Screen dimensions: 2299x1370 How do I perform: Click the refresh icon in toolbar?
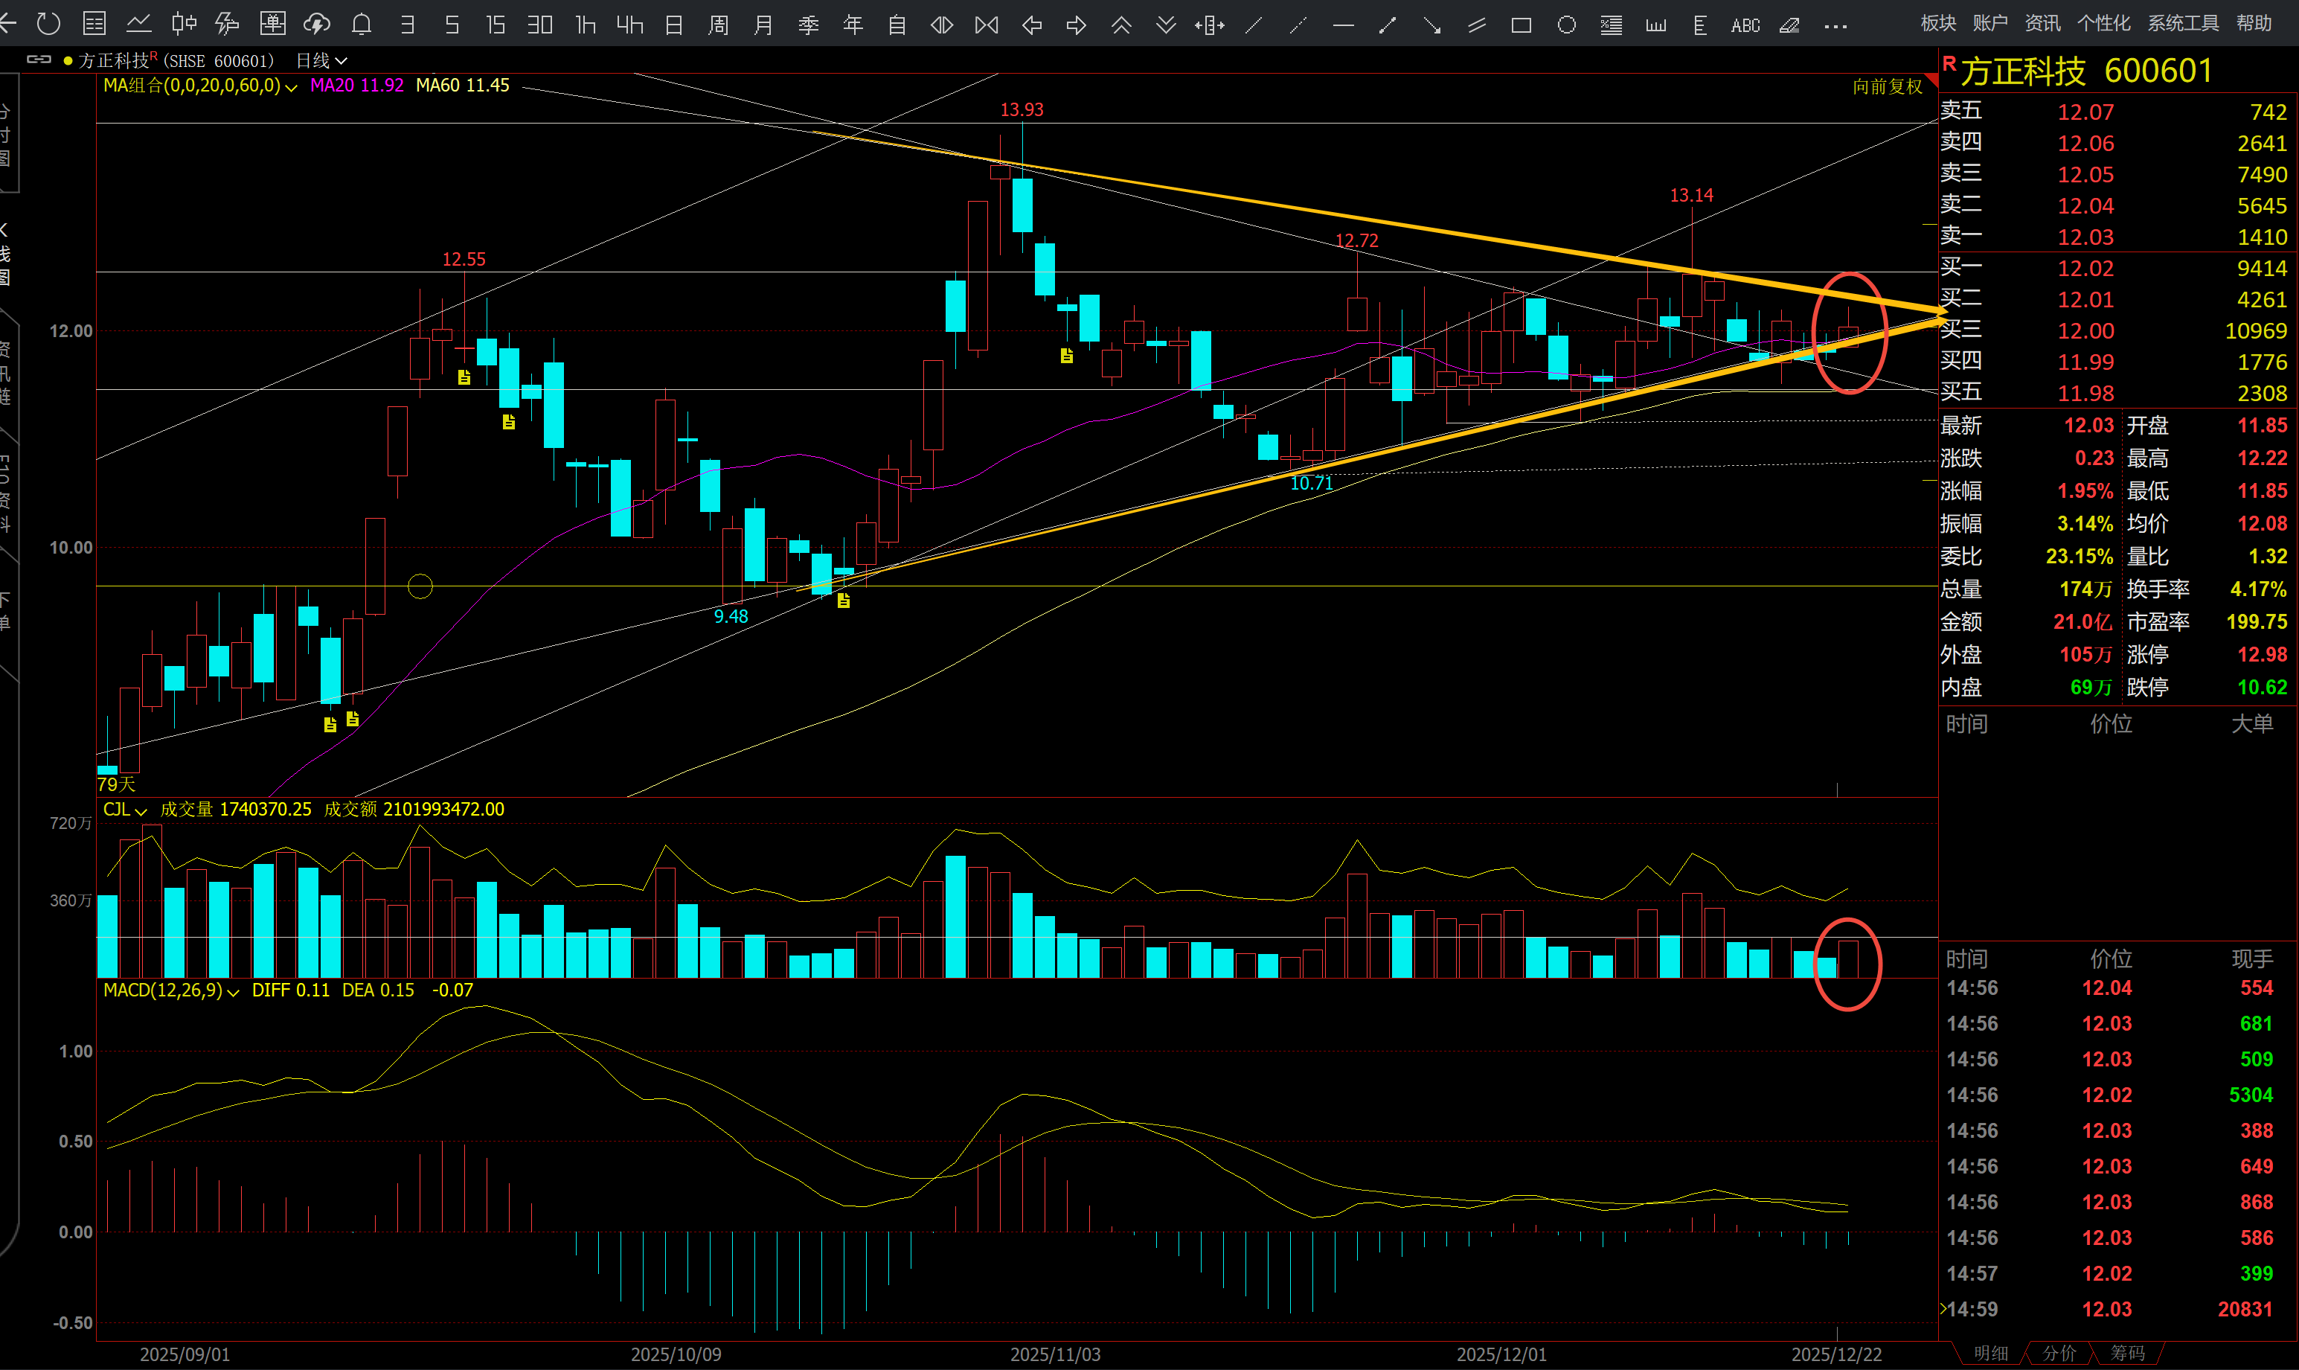(48, 24)
